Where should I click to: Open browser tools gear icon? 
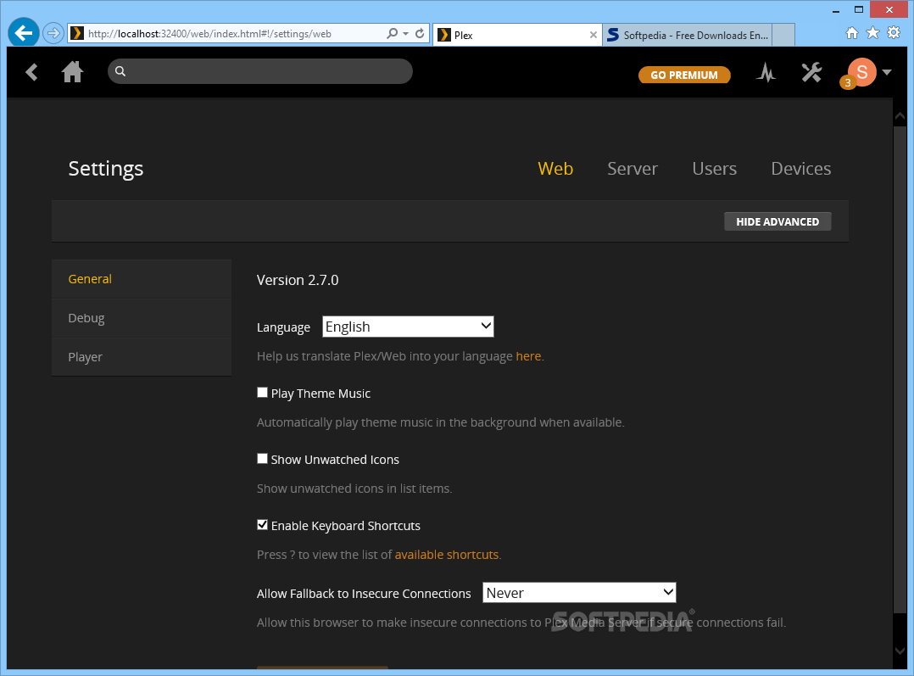point(894,33)
